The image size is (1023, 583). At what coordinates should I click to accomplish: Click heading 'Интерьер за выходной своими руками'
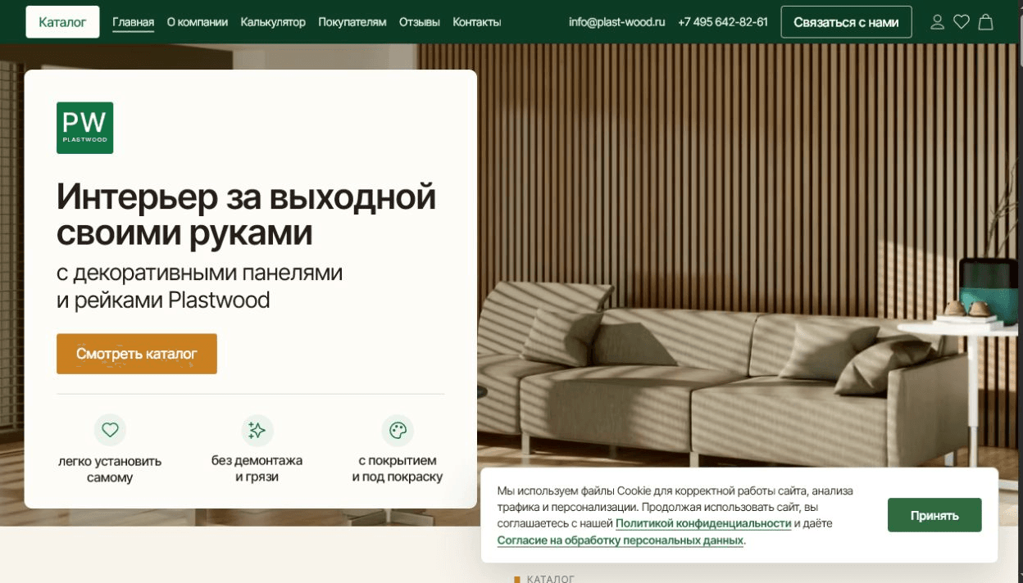(x=246, y=215)
